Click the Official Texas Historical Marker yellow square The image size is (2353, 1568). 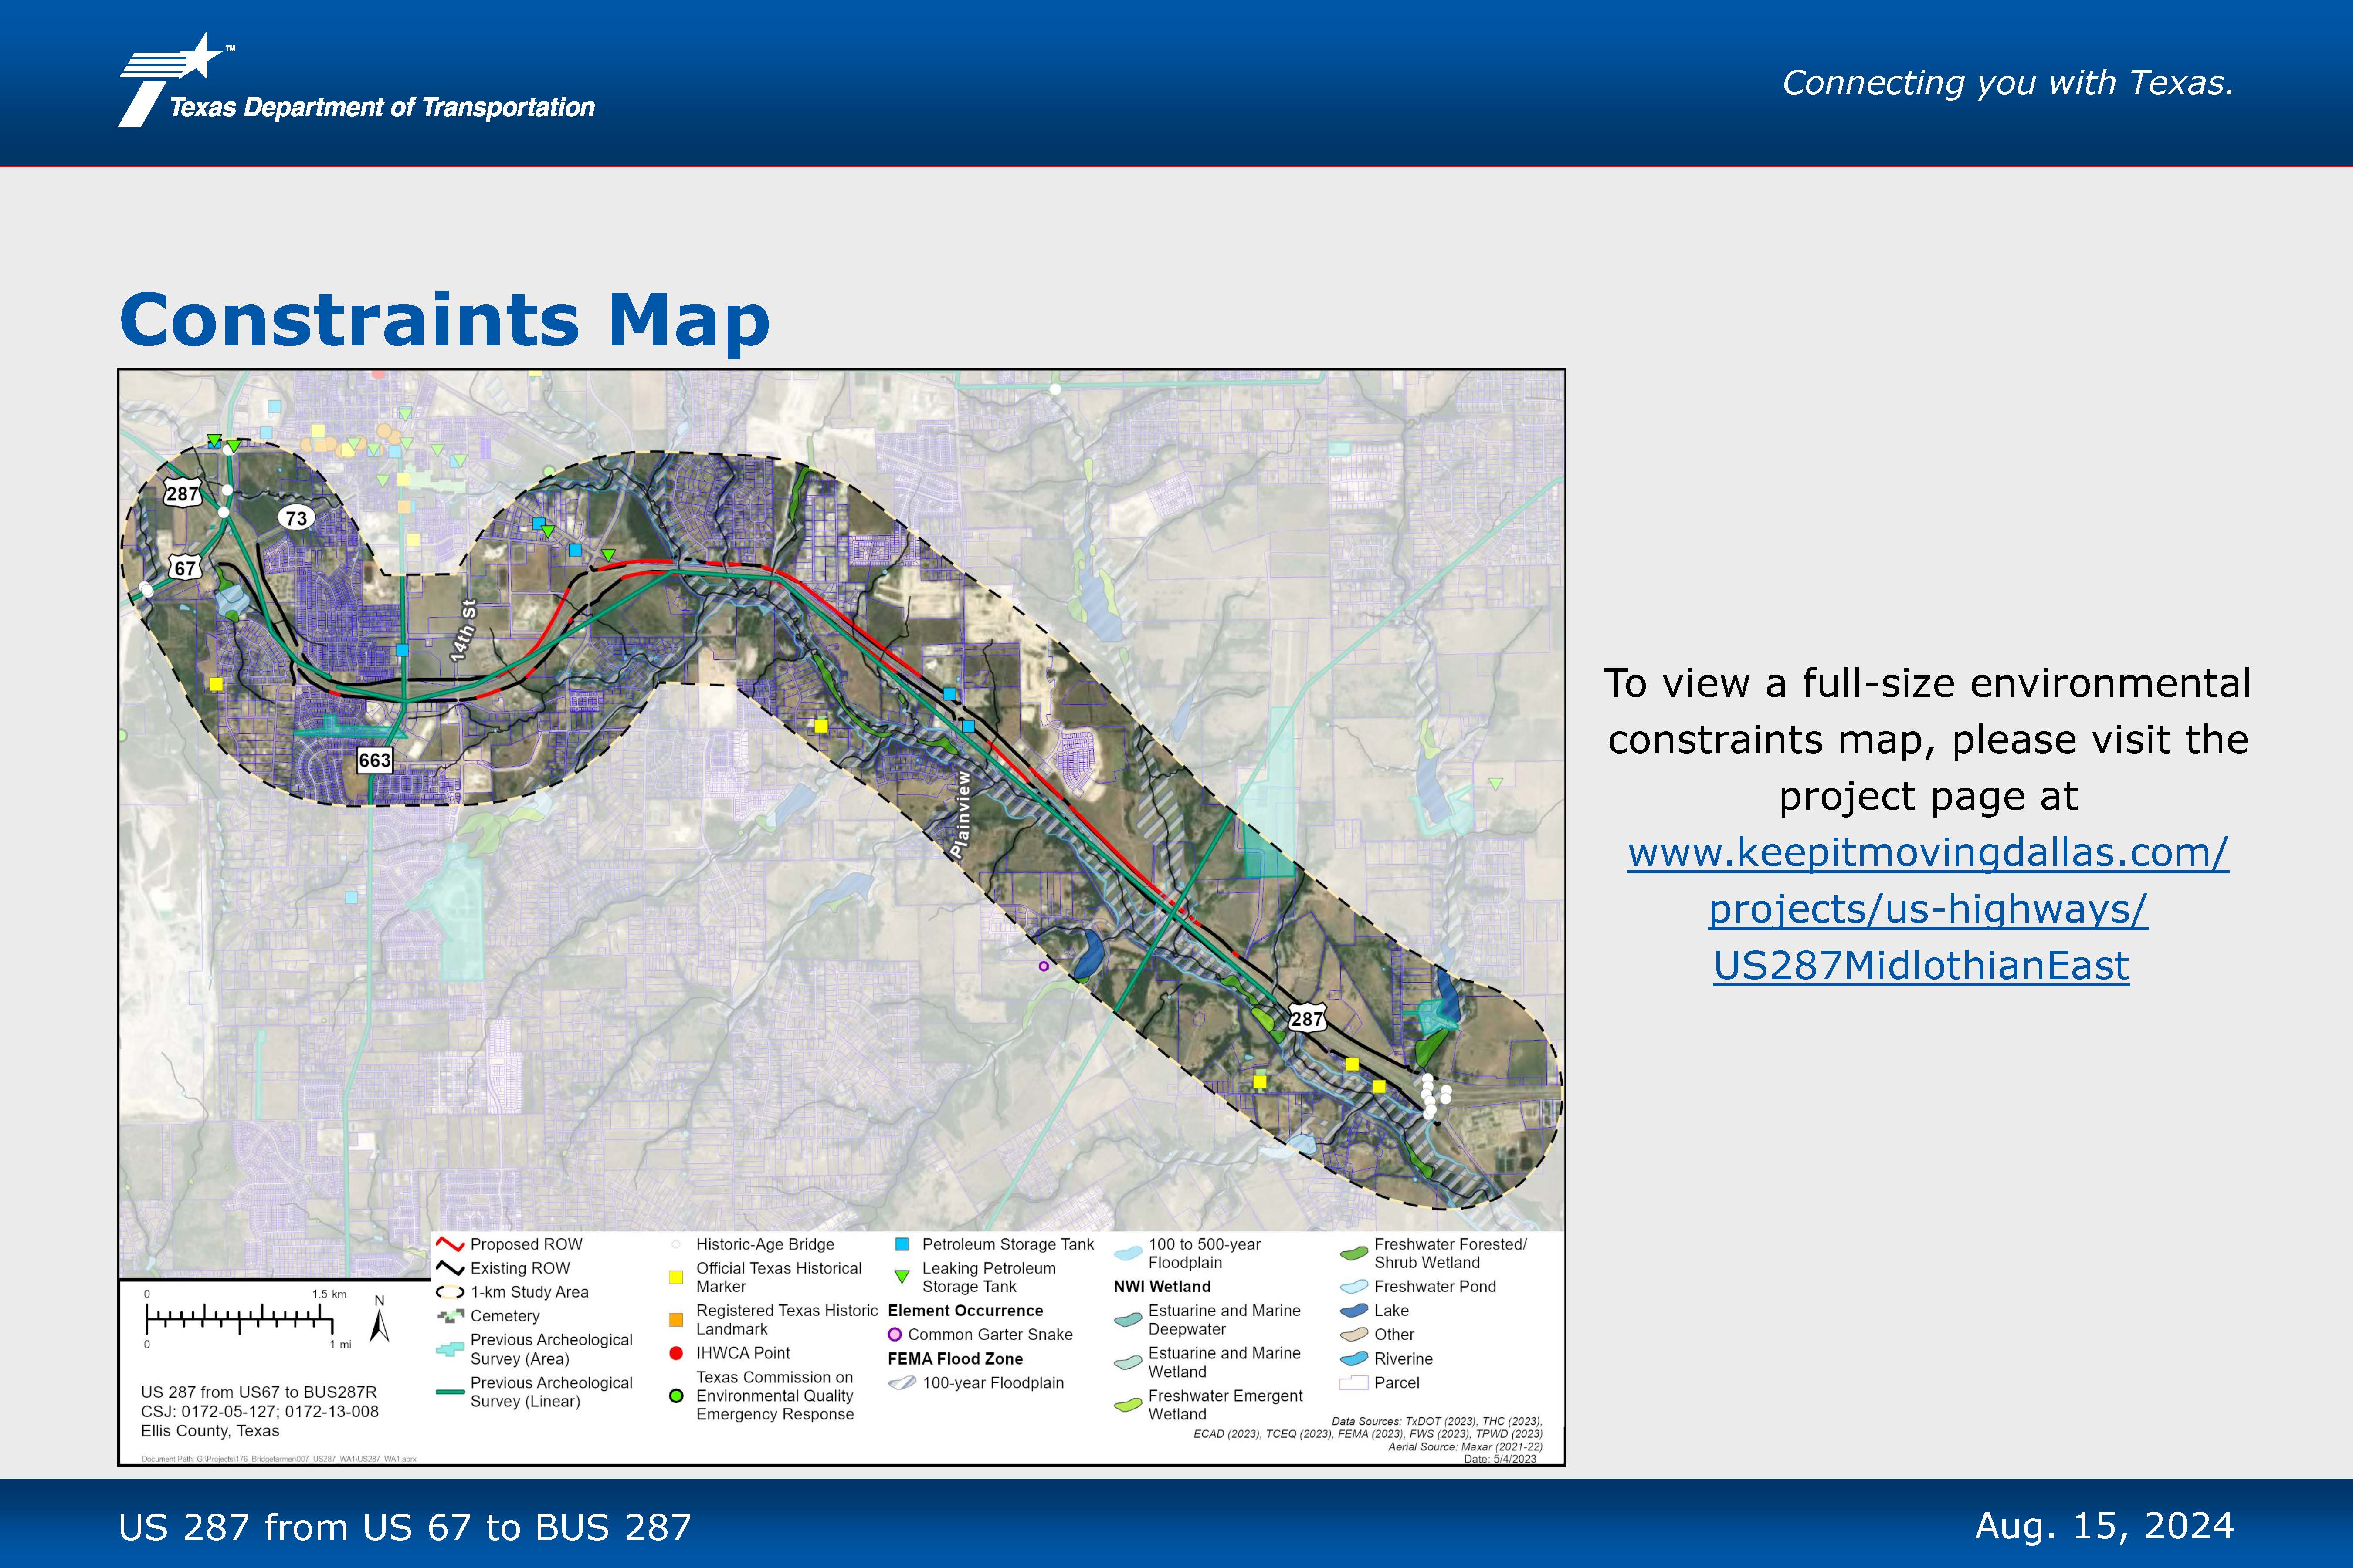tap(676, 1277)
